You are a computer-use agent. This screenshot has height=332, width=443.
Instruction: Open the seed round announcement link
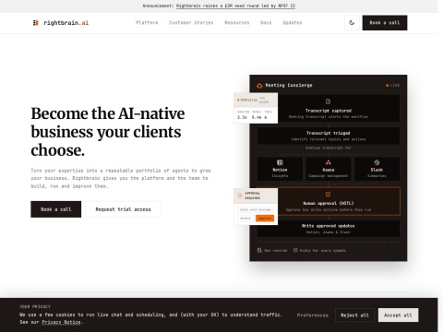tap(235, 6)
